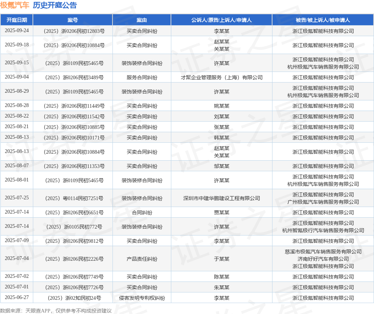Select the date 2025-08-07
The image size is (374, 314).
[x=17, y=166]
